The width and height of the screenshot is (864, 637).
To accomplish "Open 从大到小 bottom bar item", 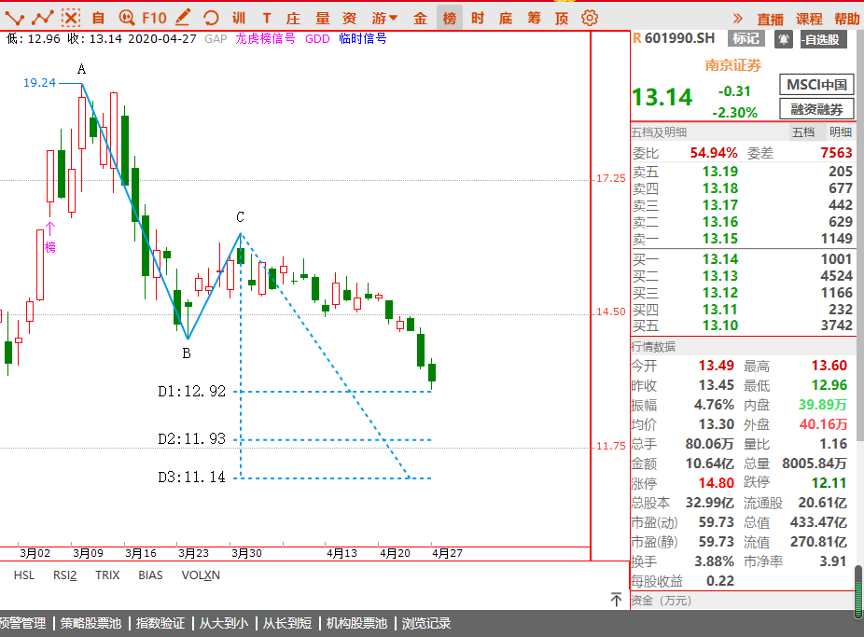I will tap(224, 623).
